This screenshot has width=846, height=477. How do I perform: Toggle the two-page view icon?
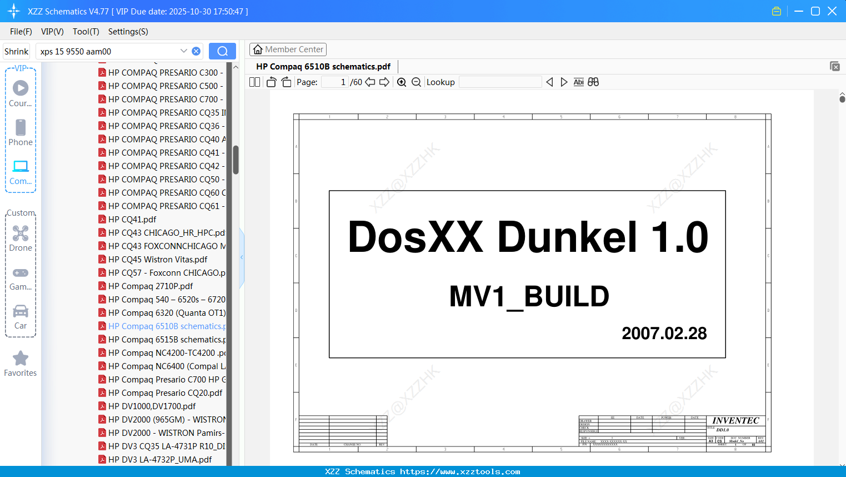point(254,82)
